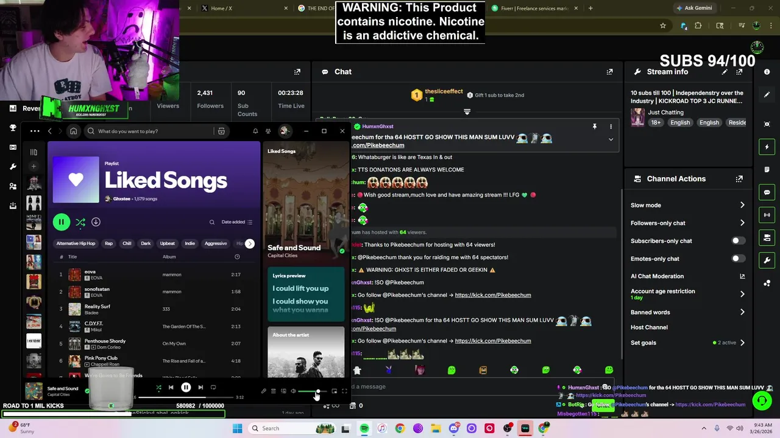This screenshot has height=438, width=780.
Task: Filter by Upbeat genre chip
Action: pos(167,243)
